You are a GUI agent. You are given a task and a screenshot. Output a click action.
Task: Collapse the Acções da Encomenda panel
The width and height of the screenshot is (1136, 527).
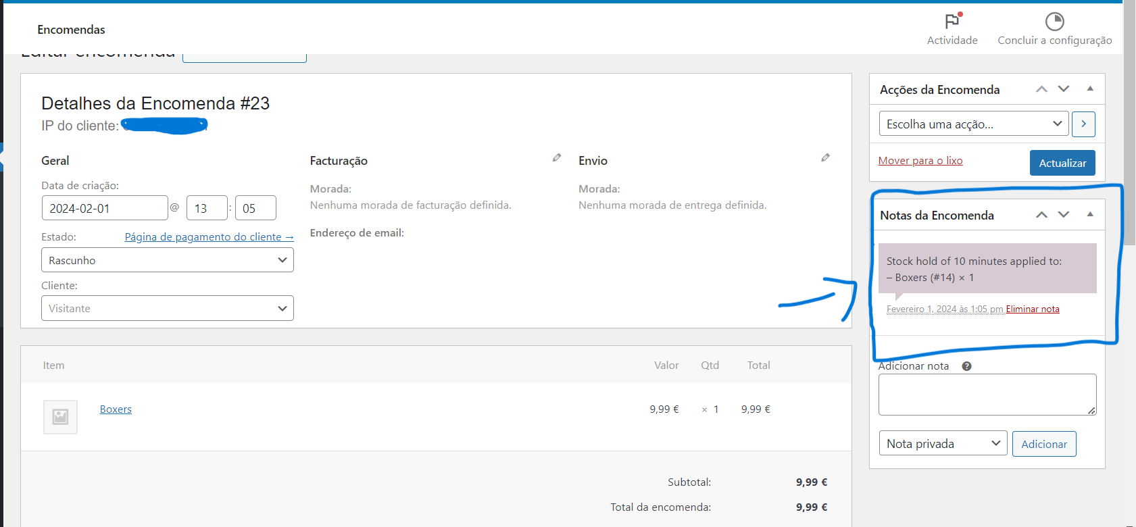(1090, 89)
